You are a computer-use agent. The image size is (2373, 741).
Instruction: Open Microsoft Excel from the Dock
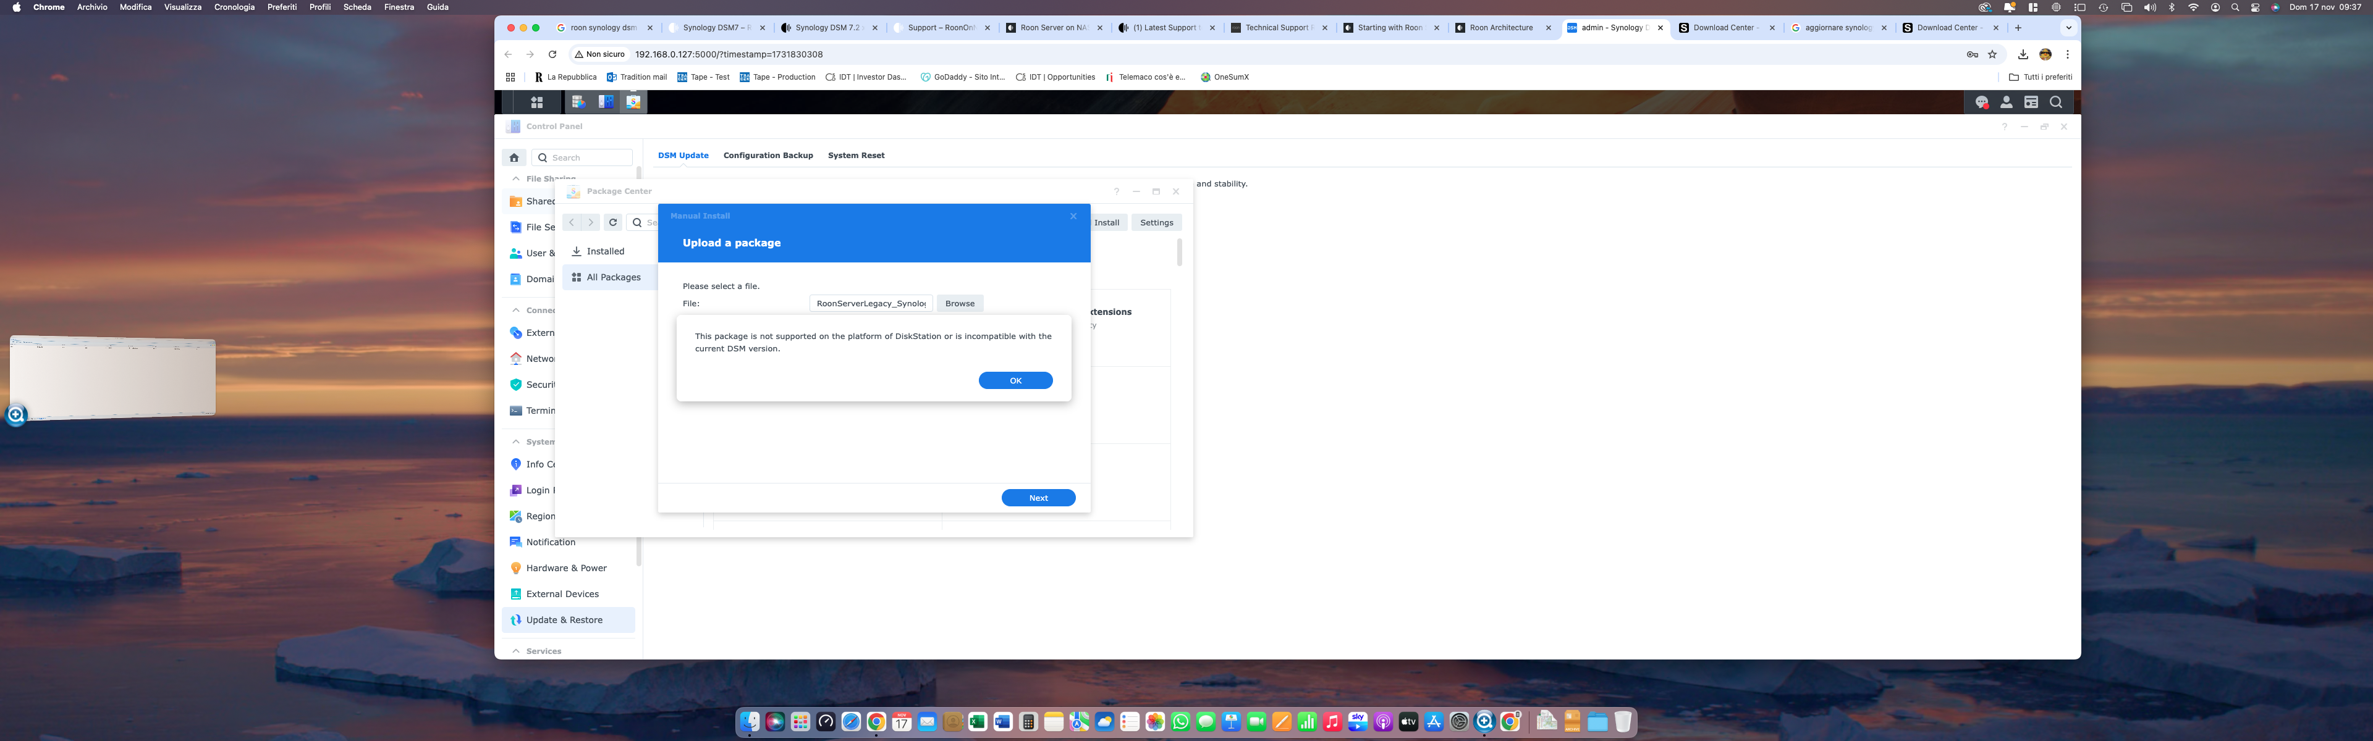[978, 722]
